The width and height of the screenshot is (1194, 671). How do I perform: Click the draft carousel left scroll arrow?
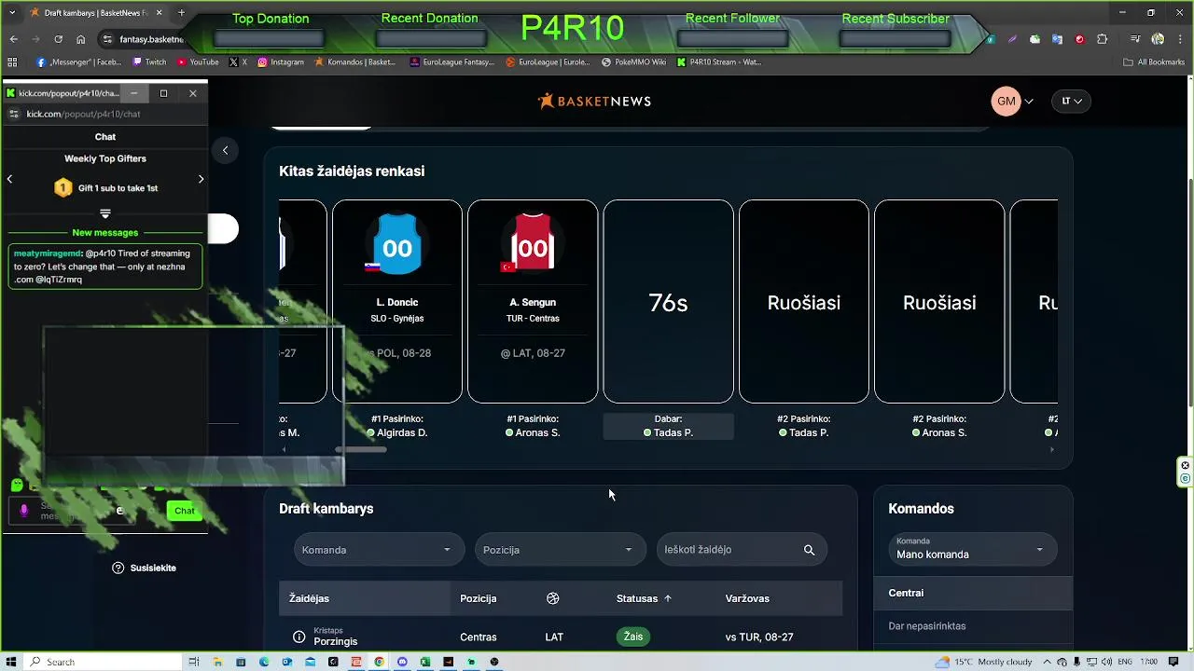coord(285,449)
